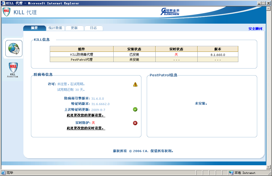Click the version cell 8.1.660.0
The width and height of the screenshot is (272, 176).
pyautogui.click(x=218, y=55)
